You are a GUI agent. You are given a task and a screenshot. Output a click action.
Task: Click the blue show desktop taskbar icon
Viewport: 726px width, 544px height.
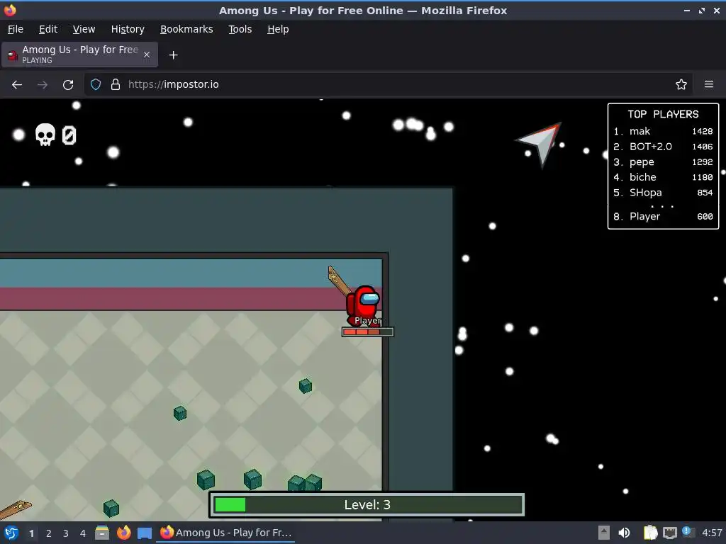(x=145, y=533)
